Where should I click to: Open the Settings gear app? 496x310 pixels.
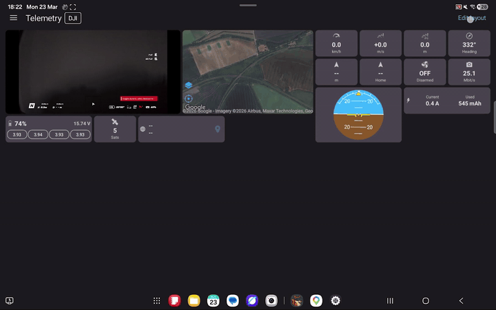(335, 300)
